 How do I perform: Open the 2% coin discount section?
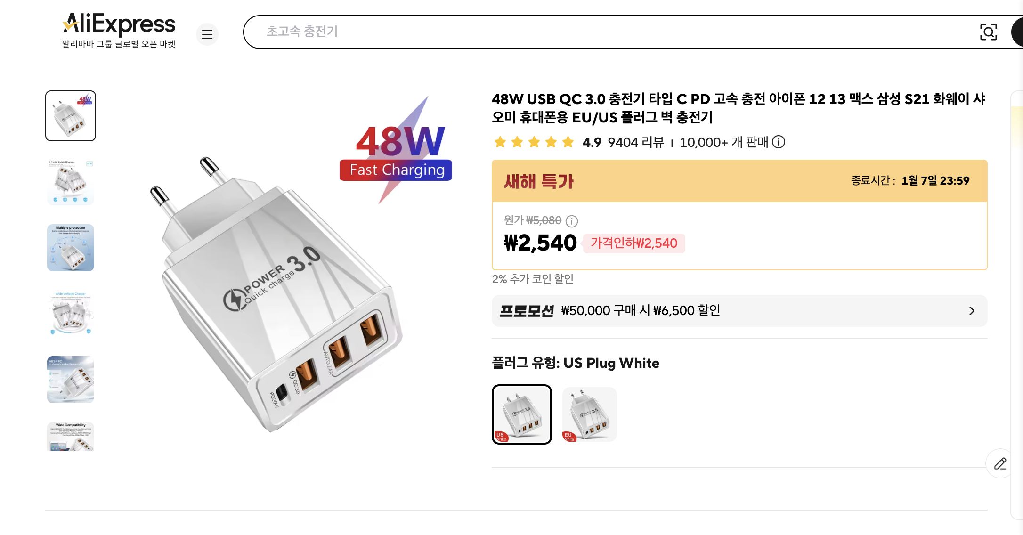[533, 279]
